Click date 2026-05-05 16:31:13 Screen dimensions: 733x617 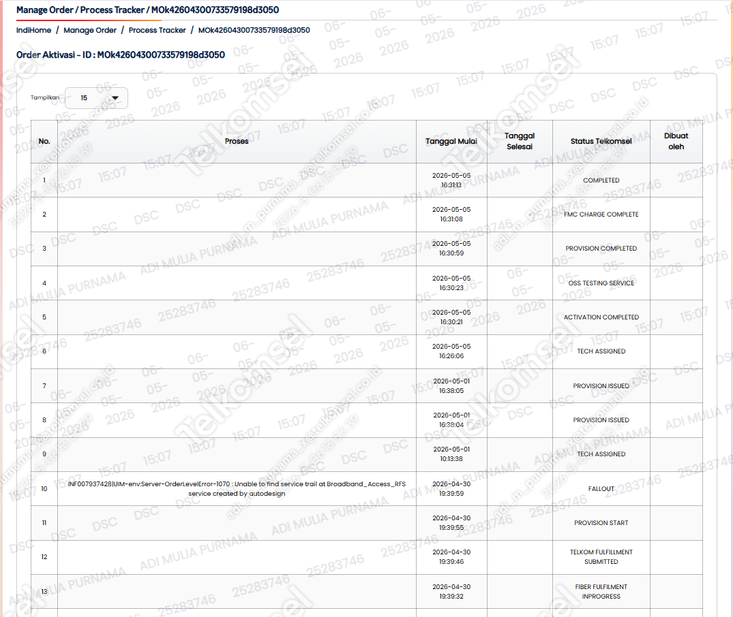tap(451, 180)
